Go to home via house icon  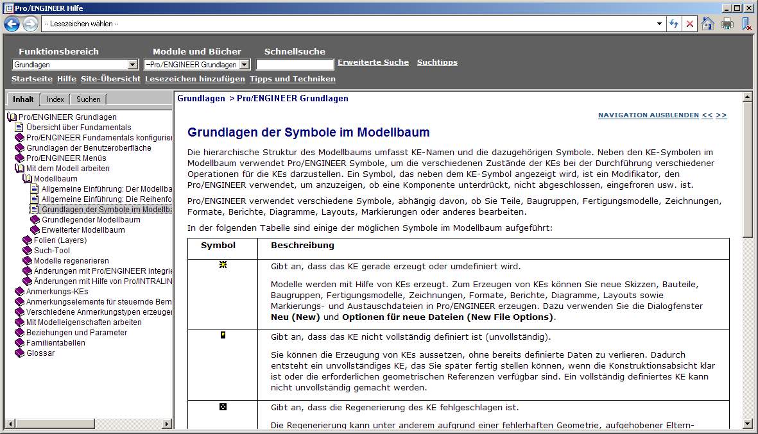click(708, 24)
